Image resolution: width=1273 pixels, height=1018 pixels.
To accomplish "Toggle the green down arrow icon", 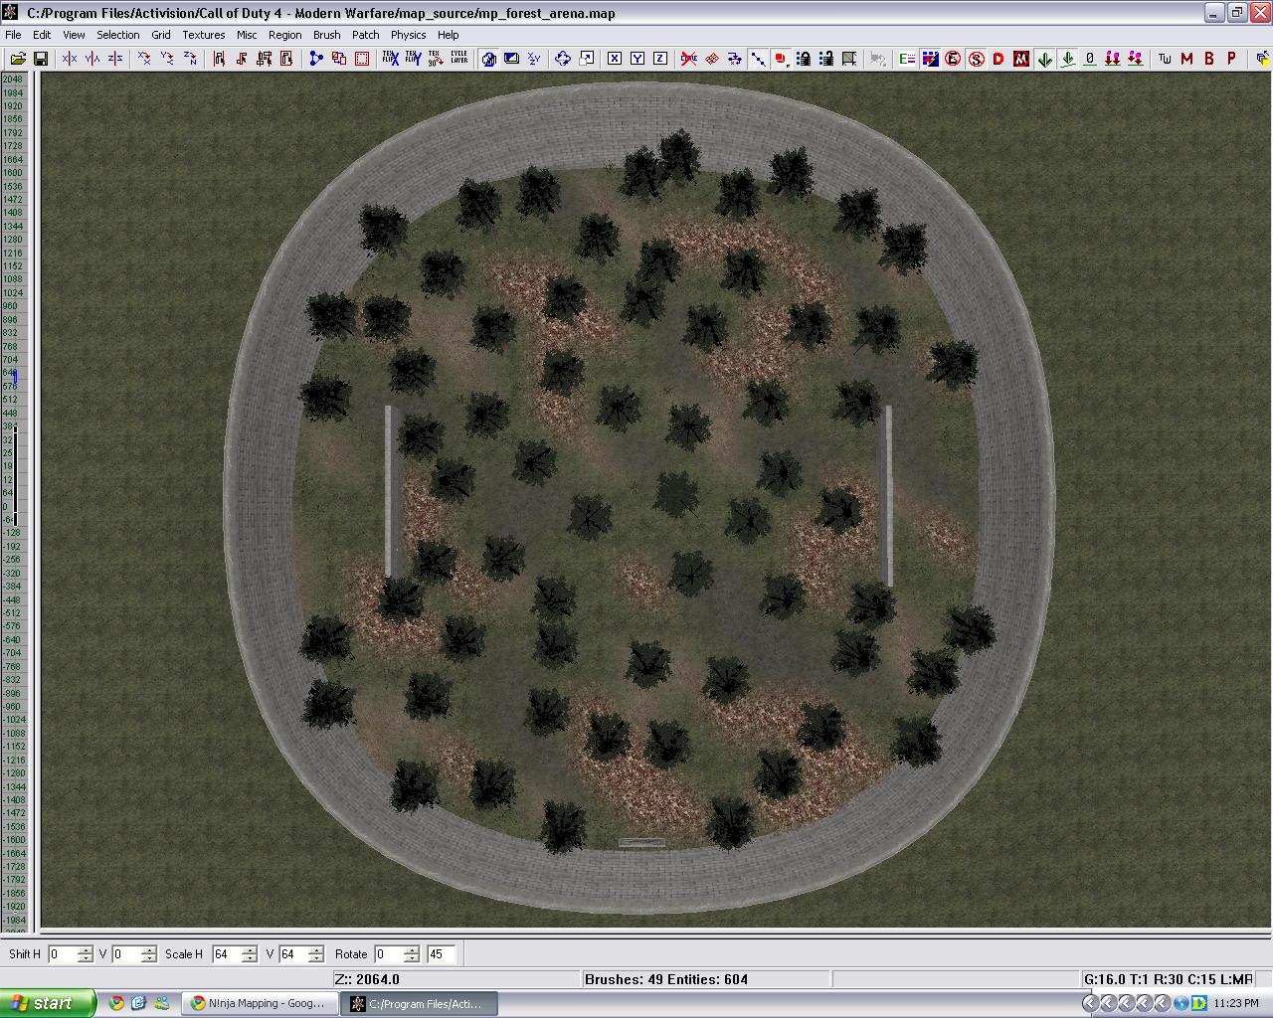I will (1044, 59).
